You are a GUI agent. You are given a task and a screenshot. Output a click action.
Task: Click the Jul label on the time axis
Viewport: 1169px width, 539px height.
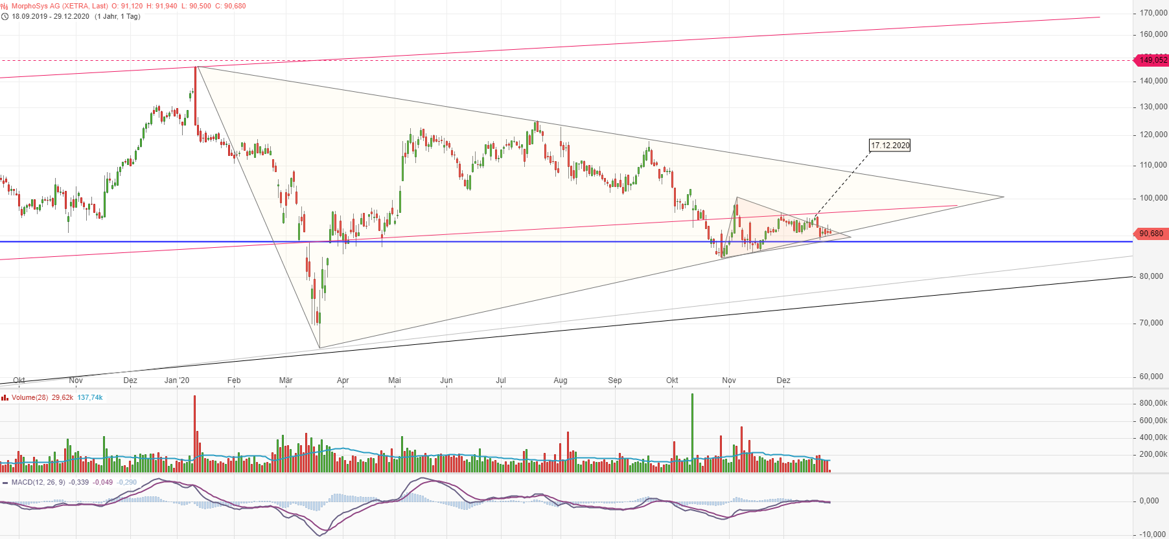(x=501, y=380)
